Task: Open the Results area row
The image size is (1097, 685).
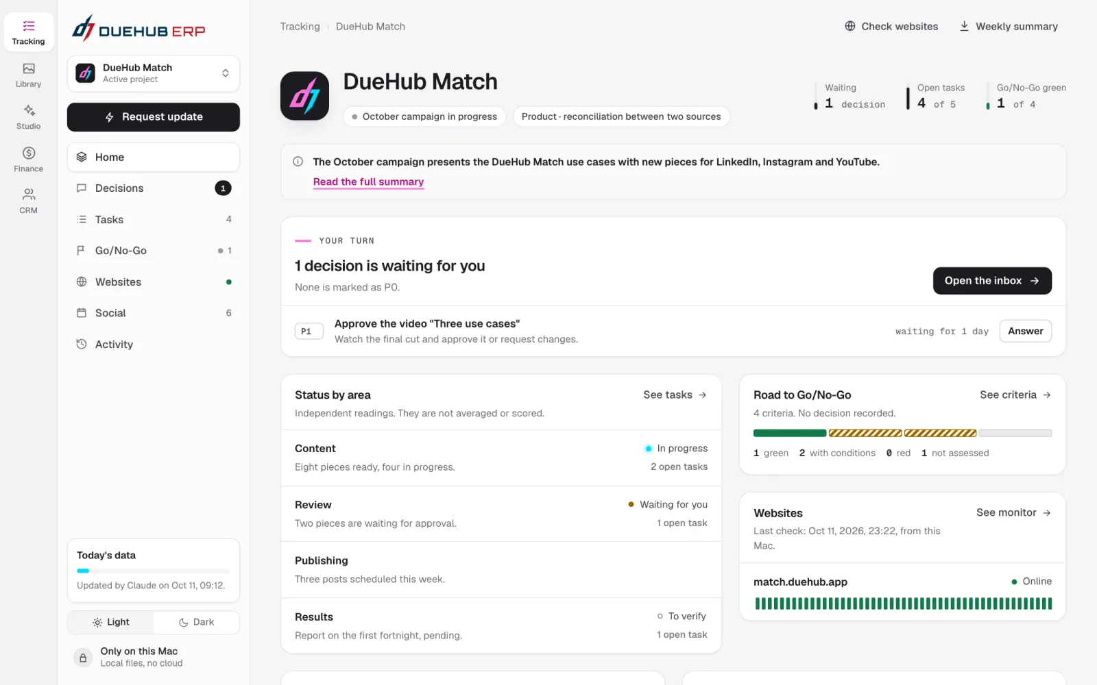Action: [501, 626]
